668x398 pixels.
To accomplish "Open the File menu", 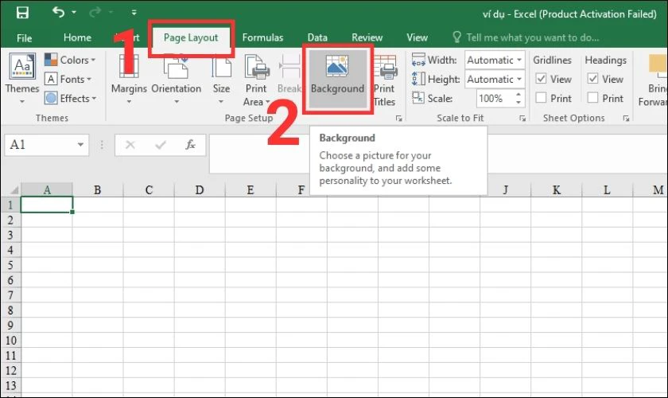I will [25, 38].
